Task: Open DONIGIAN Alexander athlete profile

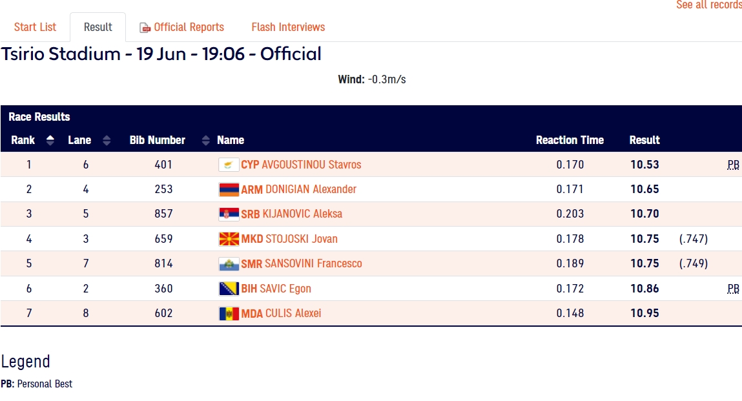Action: tap(311, 190)
